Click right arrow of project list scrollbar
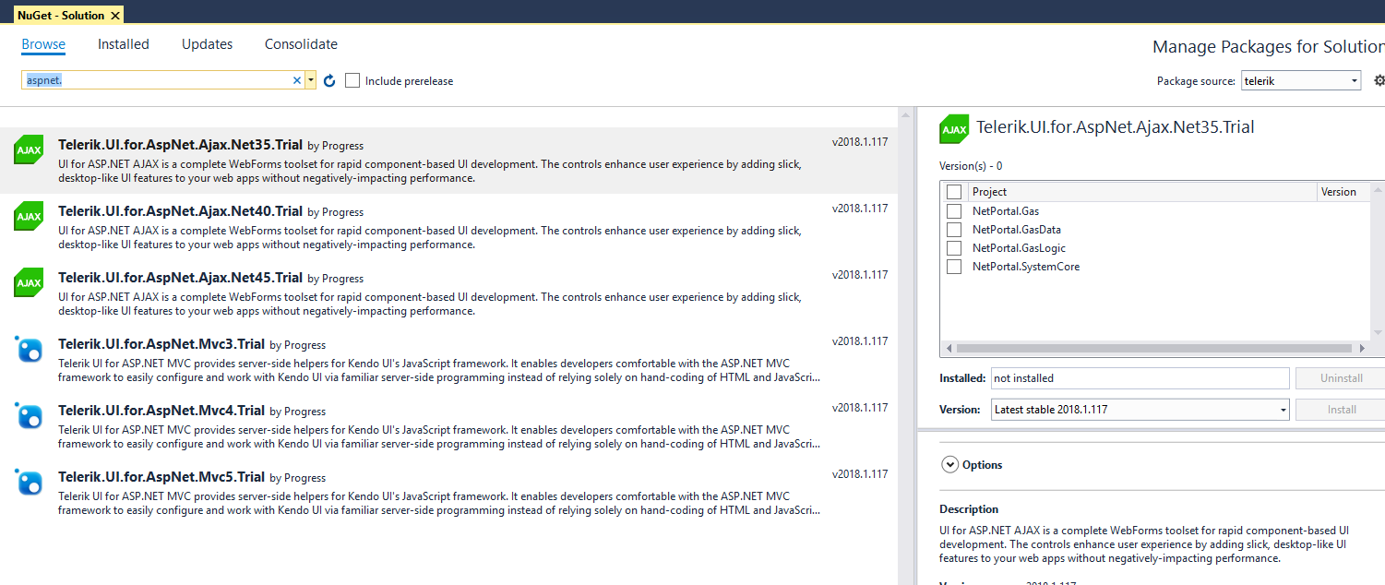Viewport: 1385px width, 585px height. point(1362,349)
